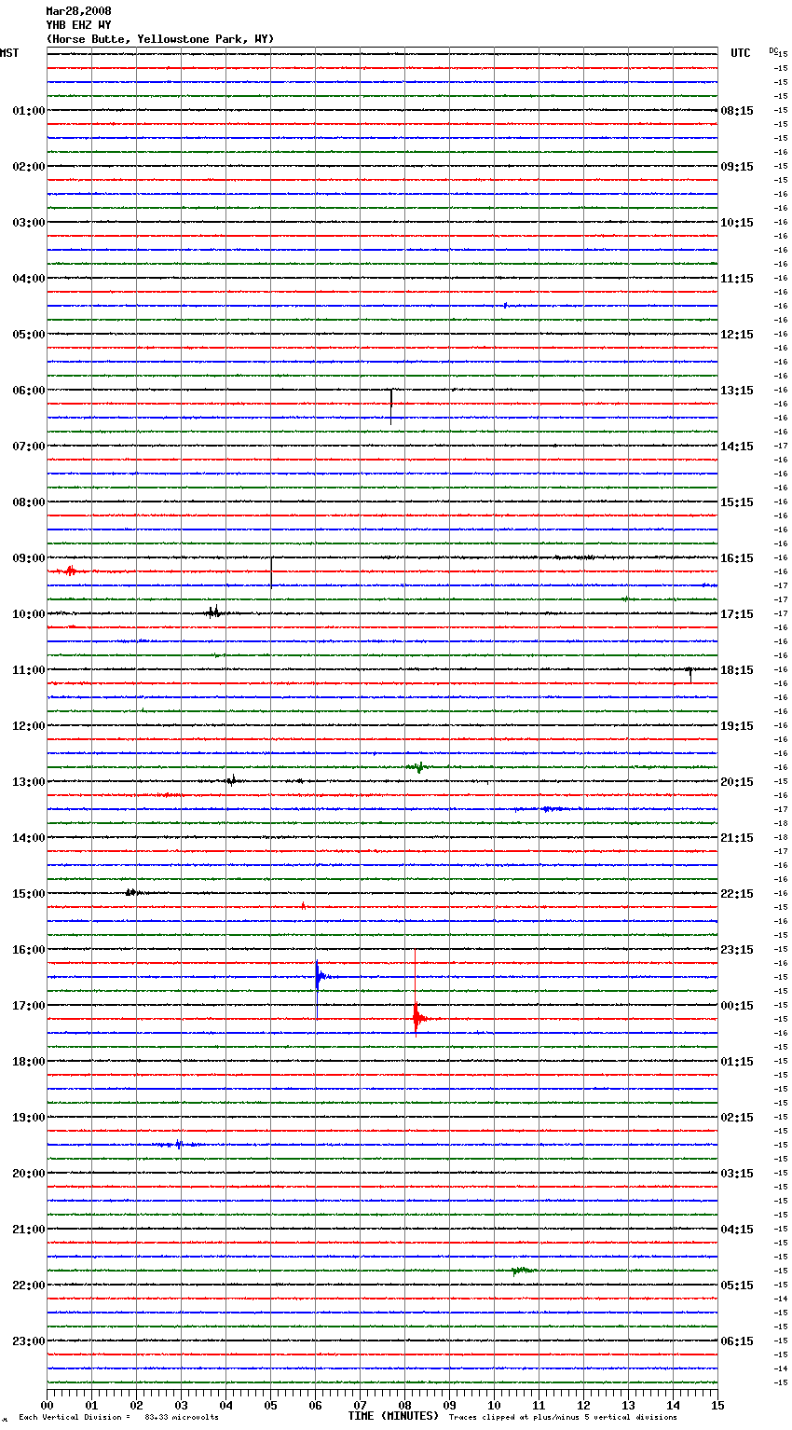Click the 06:15 UTC time label
792x1430 pixels.
pyautogui.click(x=737, y=1341)
